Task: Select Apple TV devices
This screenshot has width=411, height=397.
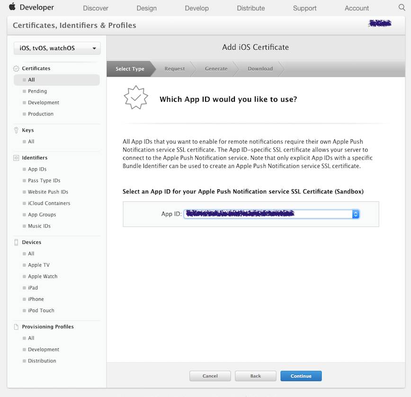Action: point(39,265)
